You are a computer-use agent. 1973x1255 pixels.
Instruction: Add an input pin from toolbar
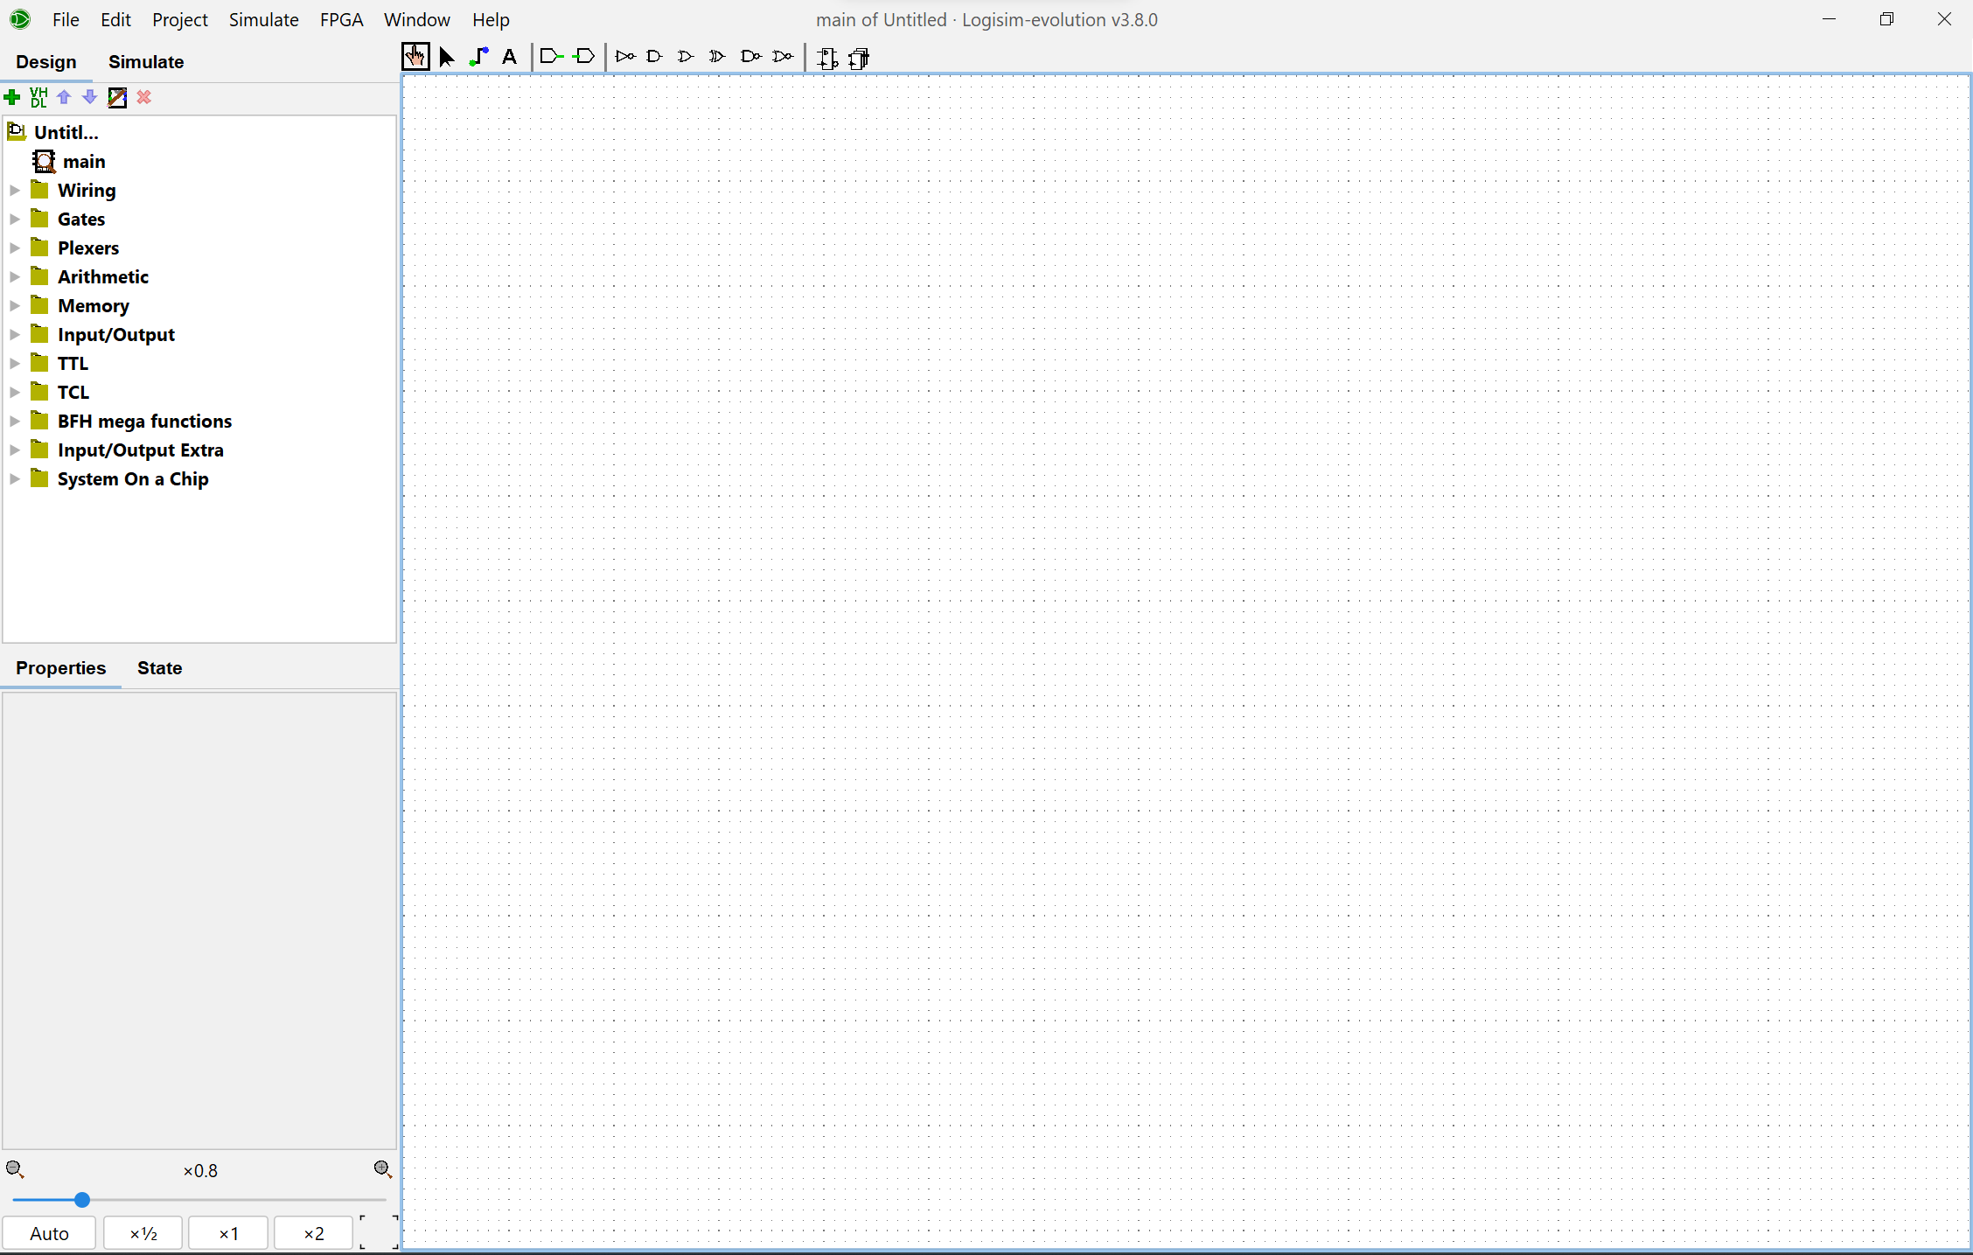point(552,57)
